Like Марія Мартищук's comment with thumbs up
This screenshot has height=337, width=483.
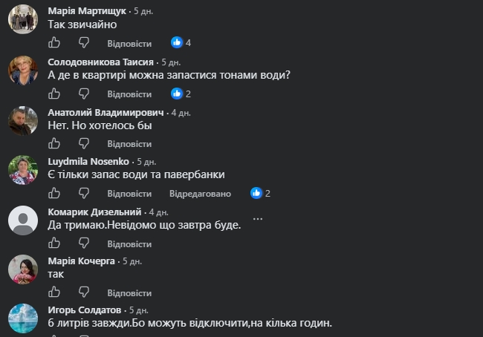click(x=54, y=42)
